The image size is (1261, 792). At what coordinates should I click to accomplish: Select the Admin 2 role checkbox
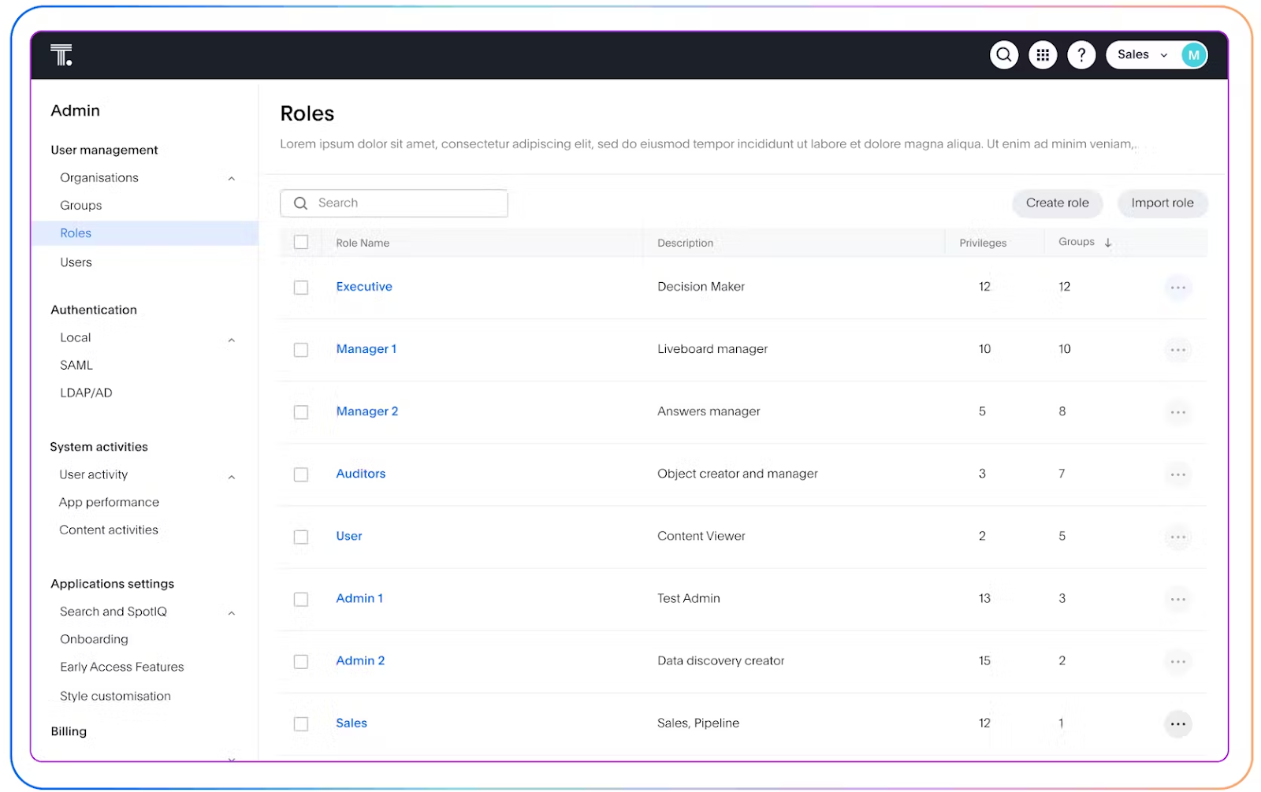tap(301, 661)
